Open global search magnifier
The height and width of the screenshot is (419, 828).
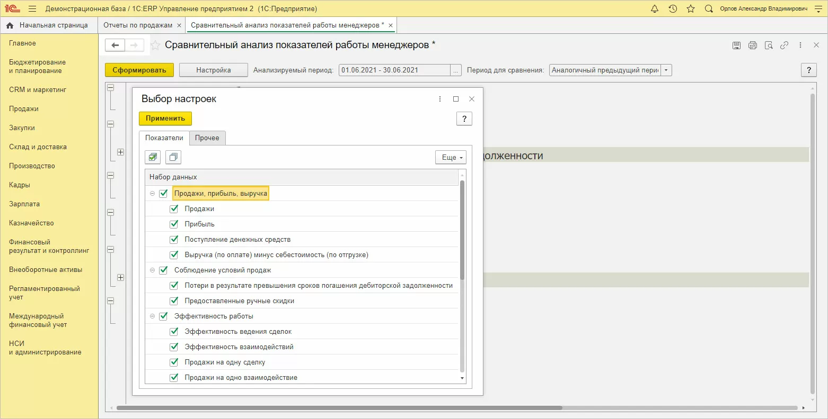709,9
